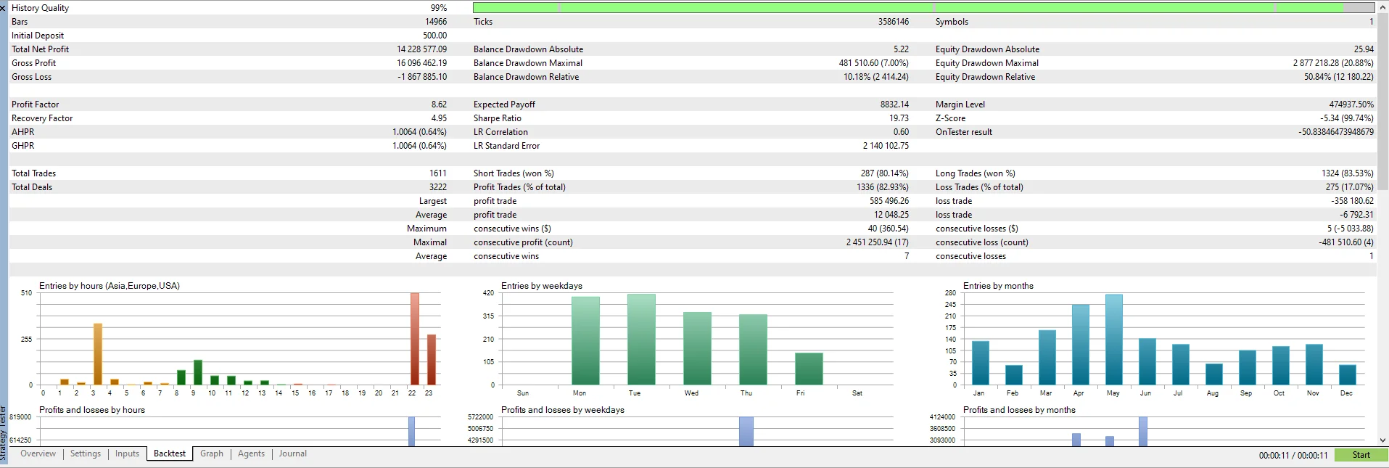This screenshot has height=468, width=1389.
Task: Click the scrollbar up arrow
Action: point(1382,6)
